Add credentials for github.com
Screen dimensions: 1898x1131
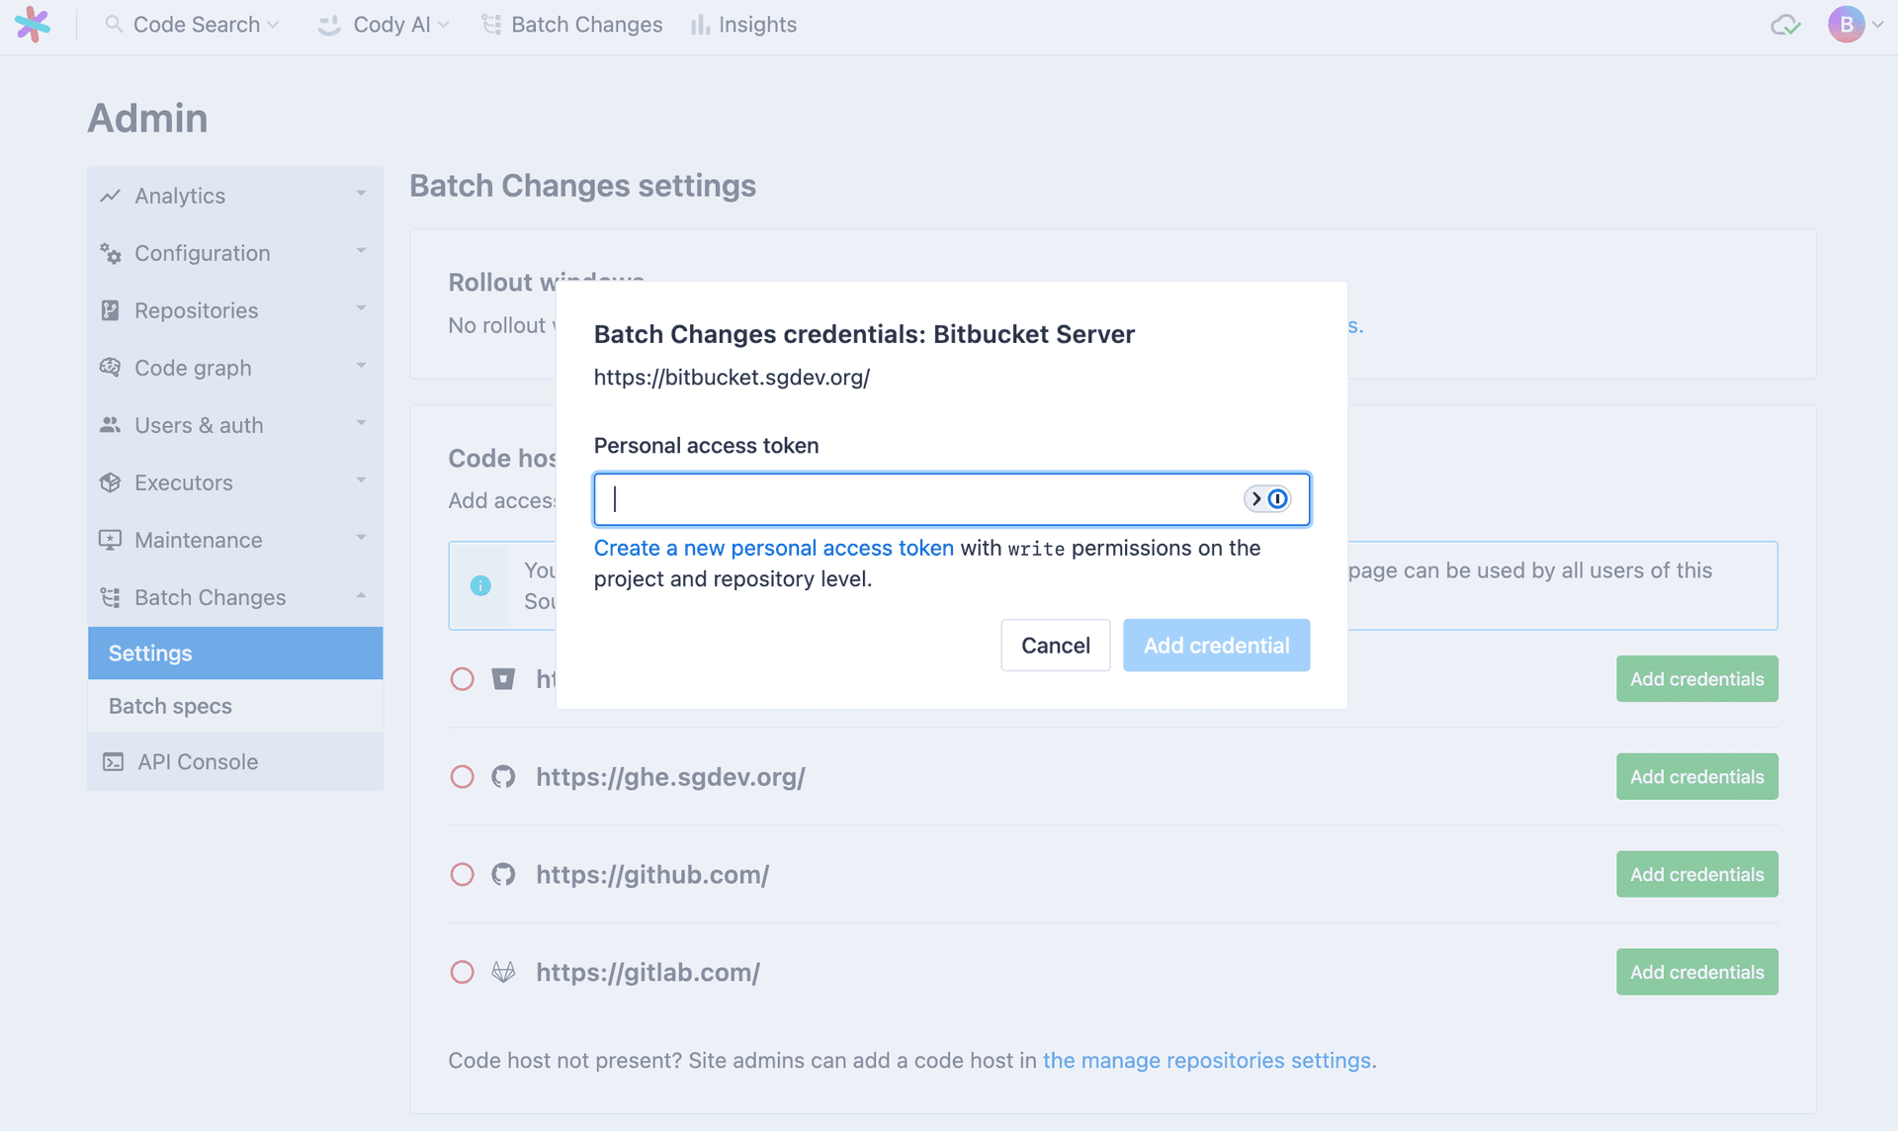coord(1696,875)
